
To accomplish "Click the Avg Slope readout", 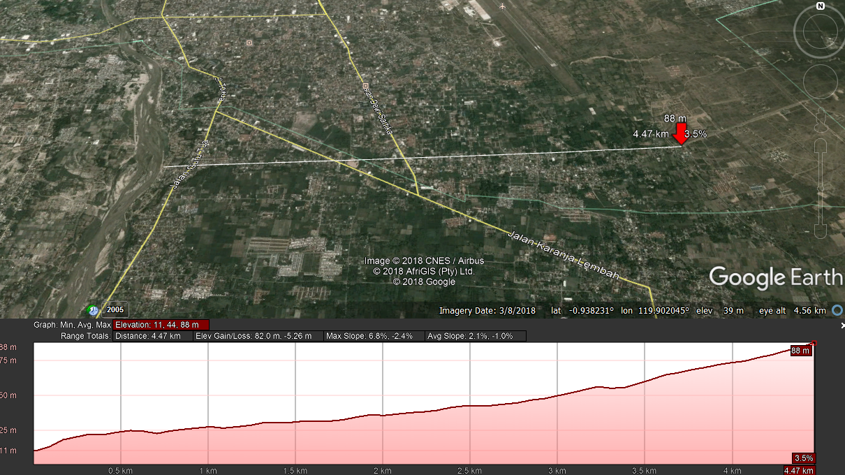I will [474, 336].
